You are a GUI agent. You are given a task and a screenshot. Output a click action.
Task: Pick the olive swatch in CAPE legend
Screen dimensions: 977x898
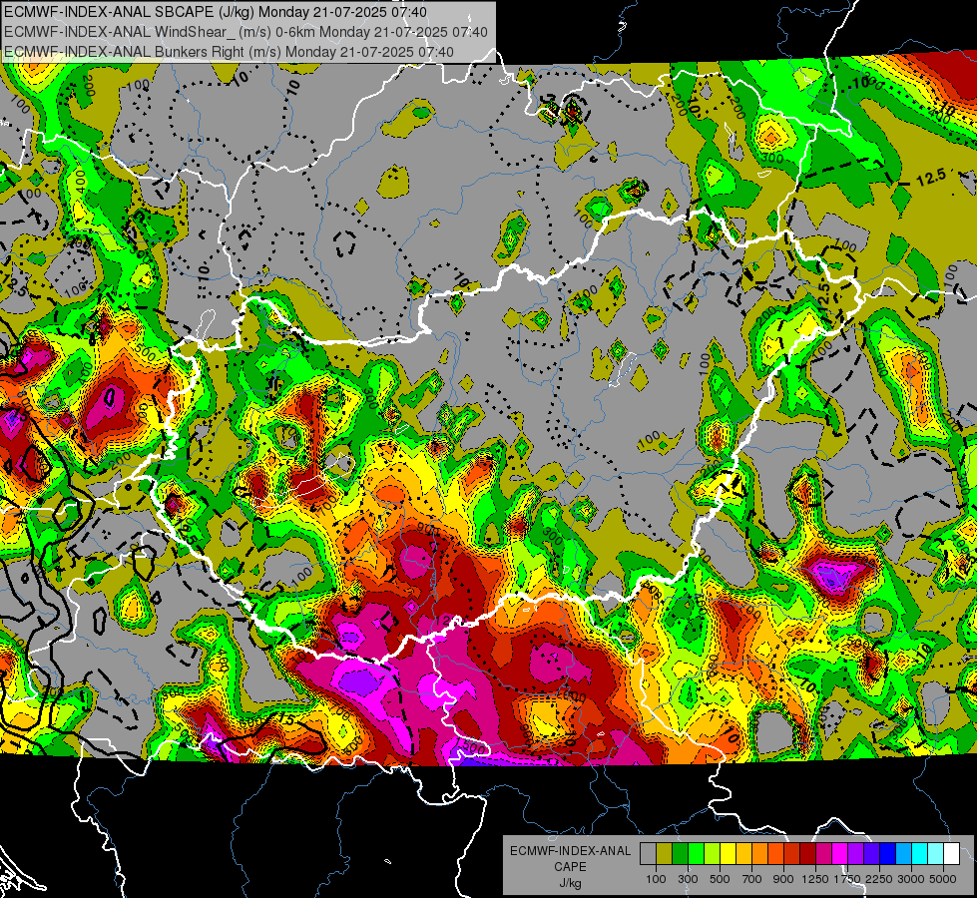pos(665,854)
